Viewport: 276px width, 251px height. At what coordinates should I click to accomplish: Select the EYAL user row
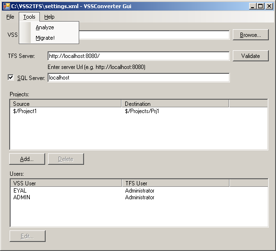[x=139, y=191]
